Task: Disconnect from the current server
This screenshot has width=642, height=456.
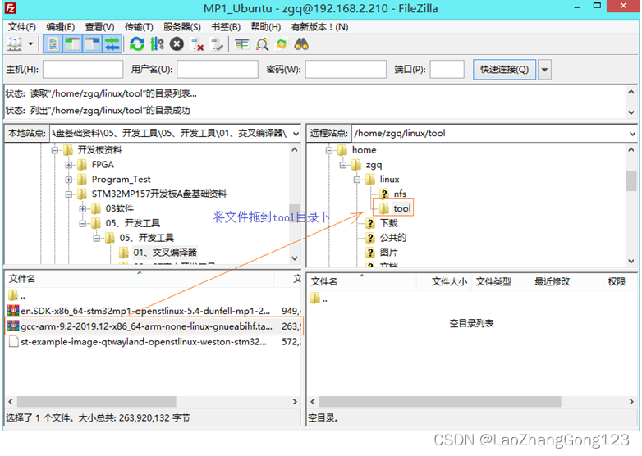Action: tap(197, 44)
